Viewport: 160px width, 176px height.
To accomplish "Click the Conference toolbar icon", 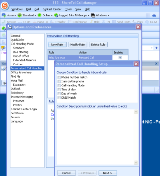I will tap(70, 22).
